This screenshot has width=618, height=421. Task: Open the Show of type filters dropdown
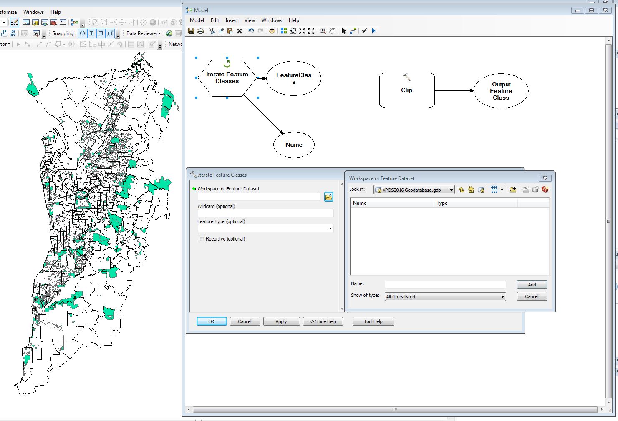pos(502,296)
